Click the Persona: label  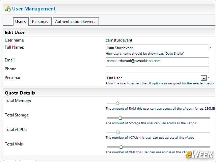point(12,78)
